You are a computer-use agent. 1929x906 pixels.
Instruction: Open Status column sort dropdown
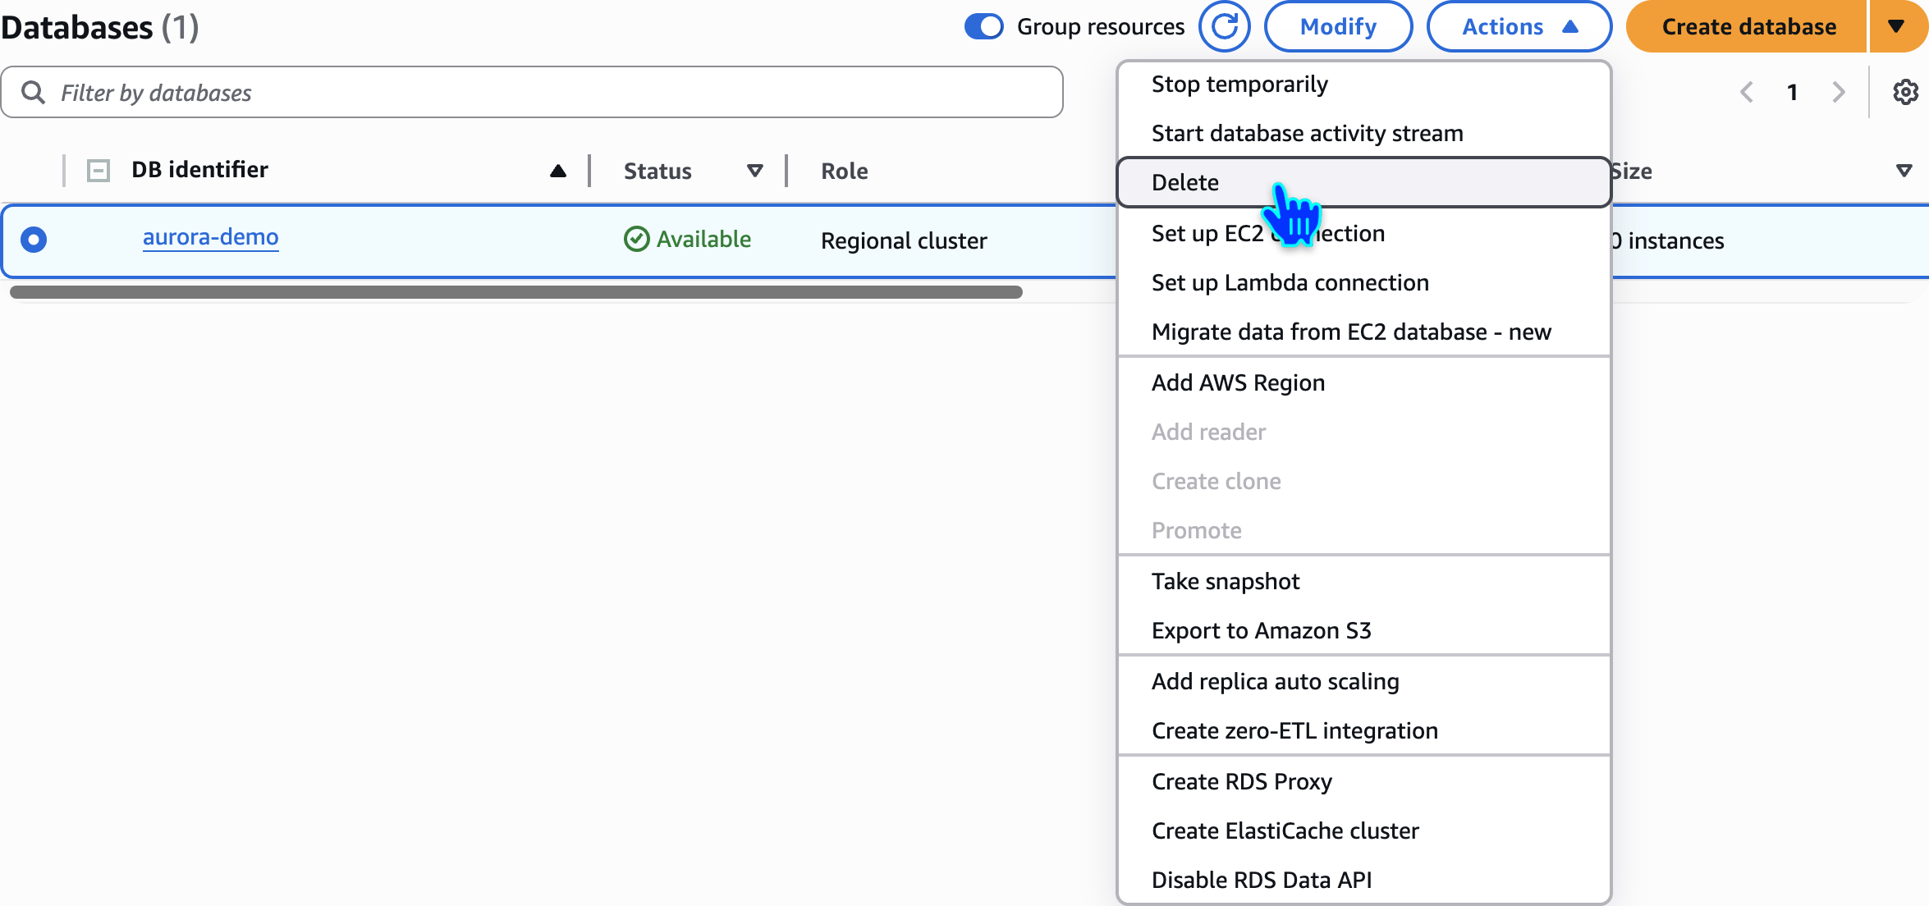click(x=754, y=171)
